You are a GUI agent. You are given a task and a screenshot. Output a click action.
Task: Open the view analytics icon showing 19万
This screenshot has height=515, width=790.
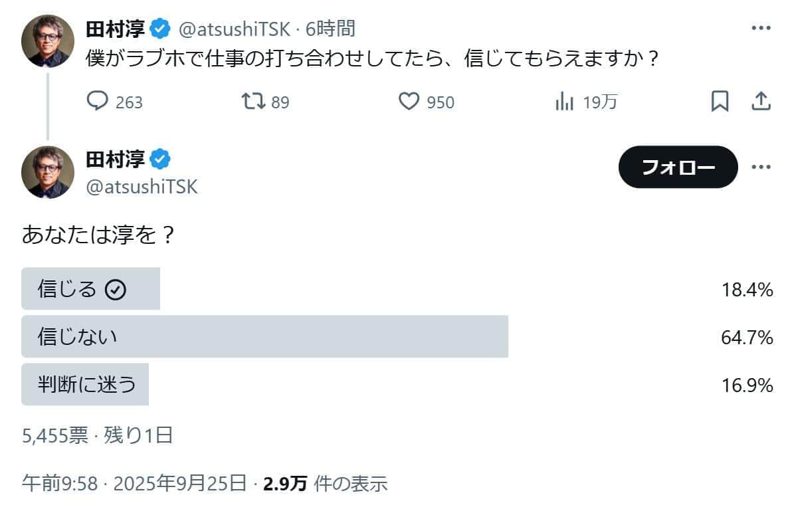click(x=565, y=102)
